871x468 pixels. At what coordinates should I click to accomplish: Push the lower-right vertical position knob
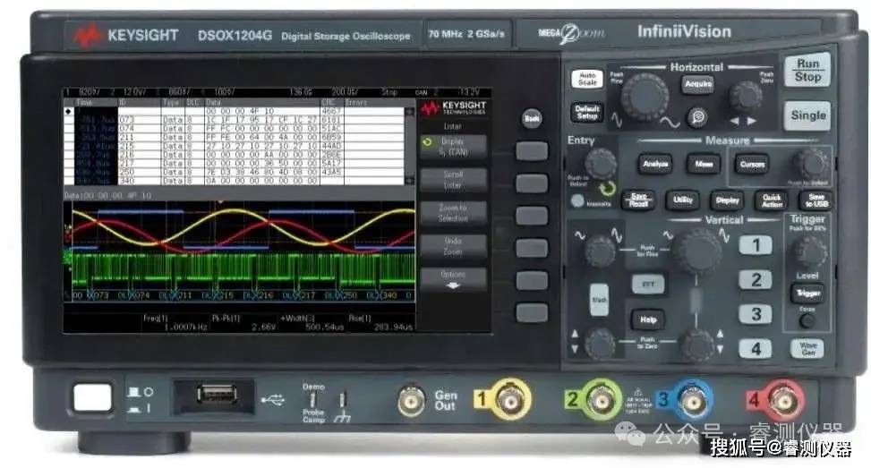pos(697,345)
